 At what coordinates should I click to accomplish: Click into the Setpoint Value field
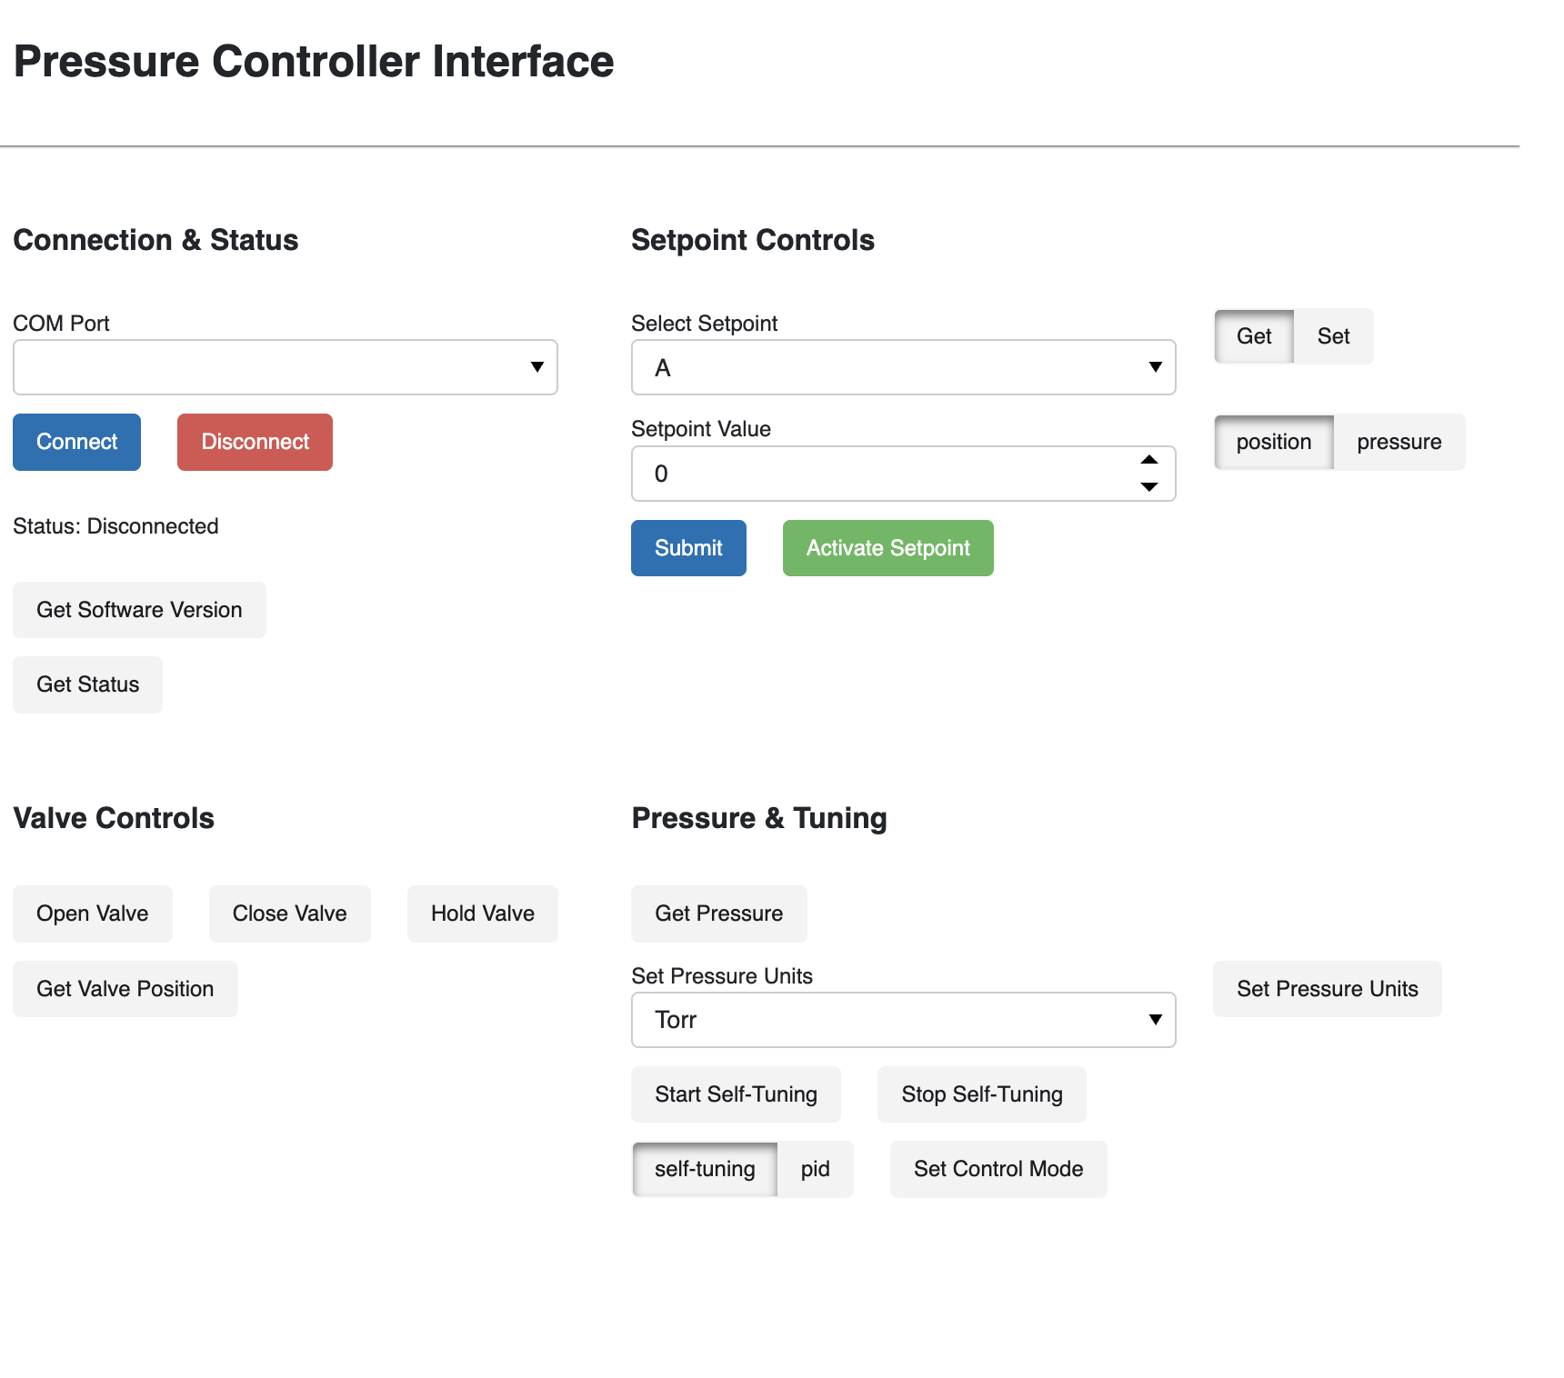click(x=873, y=474)
